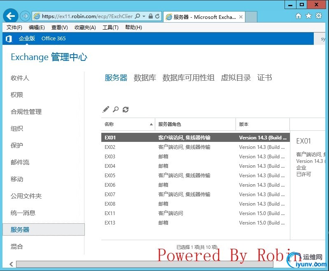Switch to the Office 365 link
This screenshot has height=271, width=329.
(x=54, y=38)
